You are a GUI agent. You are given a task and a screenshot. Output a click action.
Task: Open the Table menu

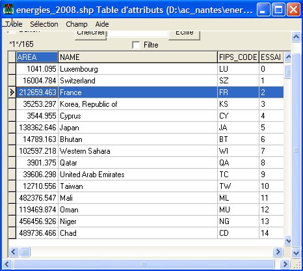14,24
